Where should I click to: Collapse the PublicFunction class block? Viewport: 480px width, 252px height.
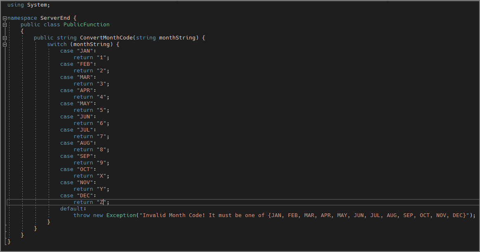[x=4, y=25]
